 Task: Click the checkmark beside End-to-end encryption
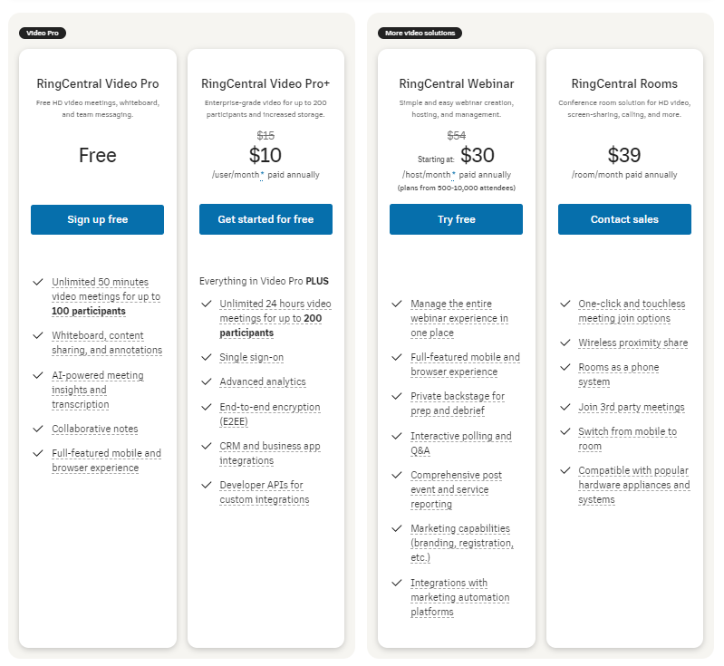click(x=206, y=407)
